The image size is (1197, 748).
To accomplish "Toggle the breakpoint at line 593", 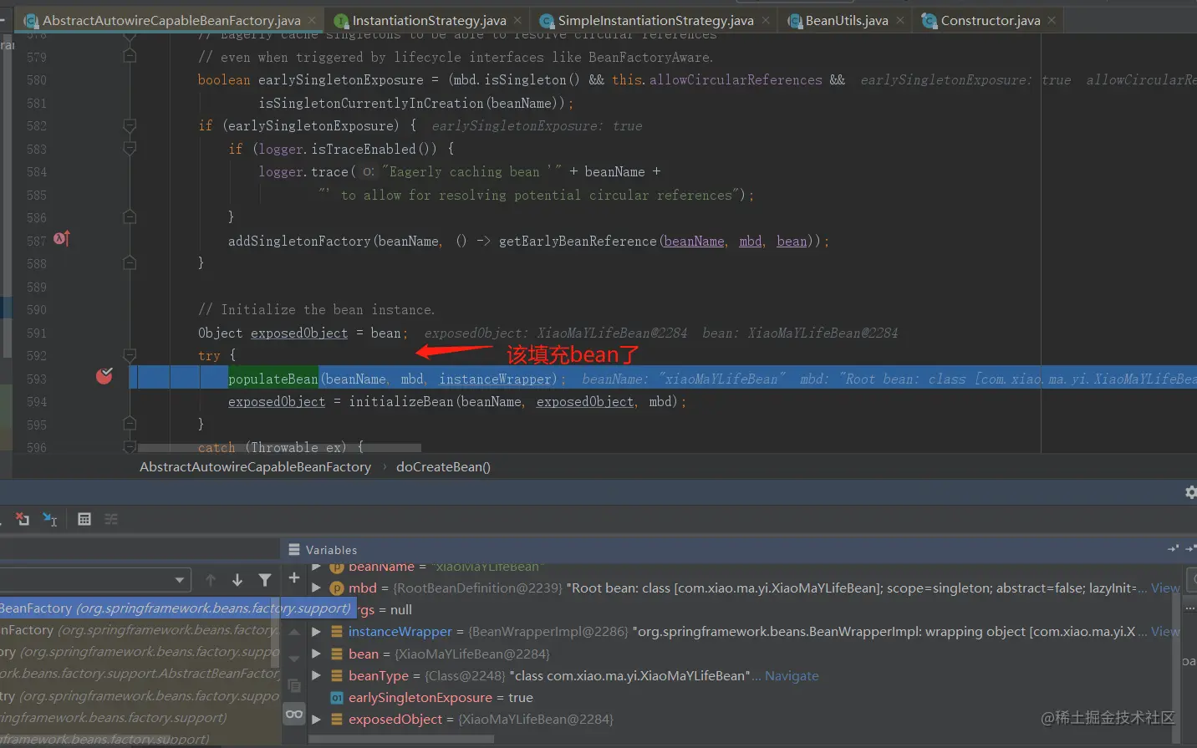I will tap(104, 376).
